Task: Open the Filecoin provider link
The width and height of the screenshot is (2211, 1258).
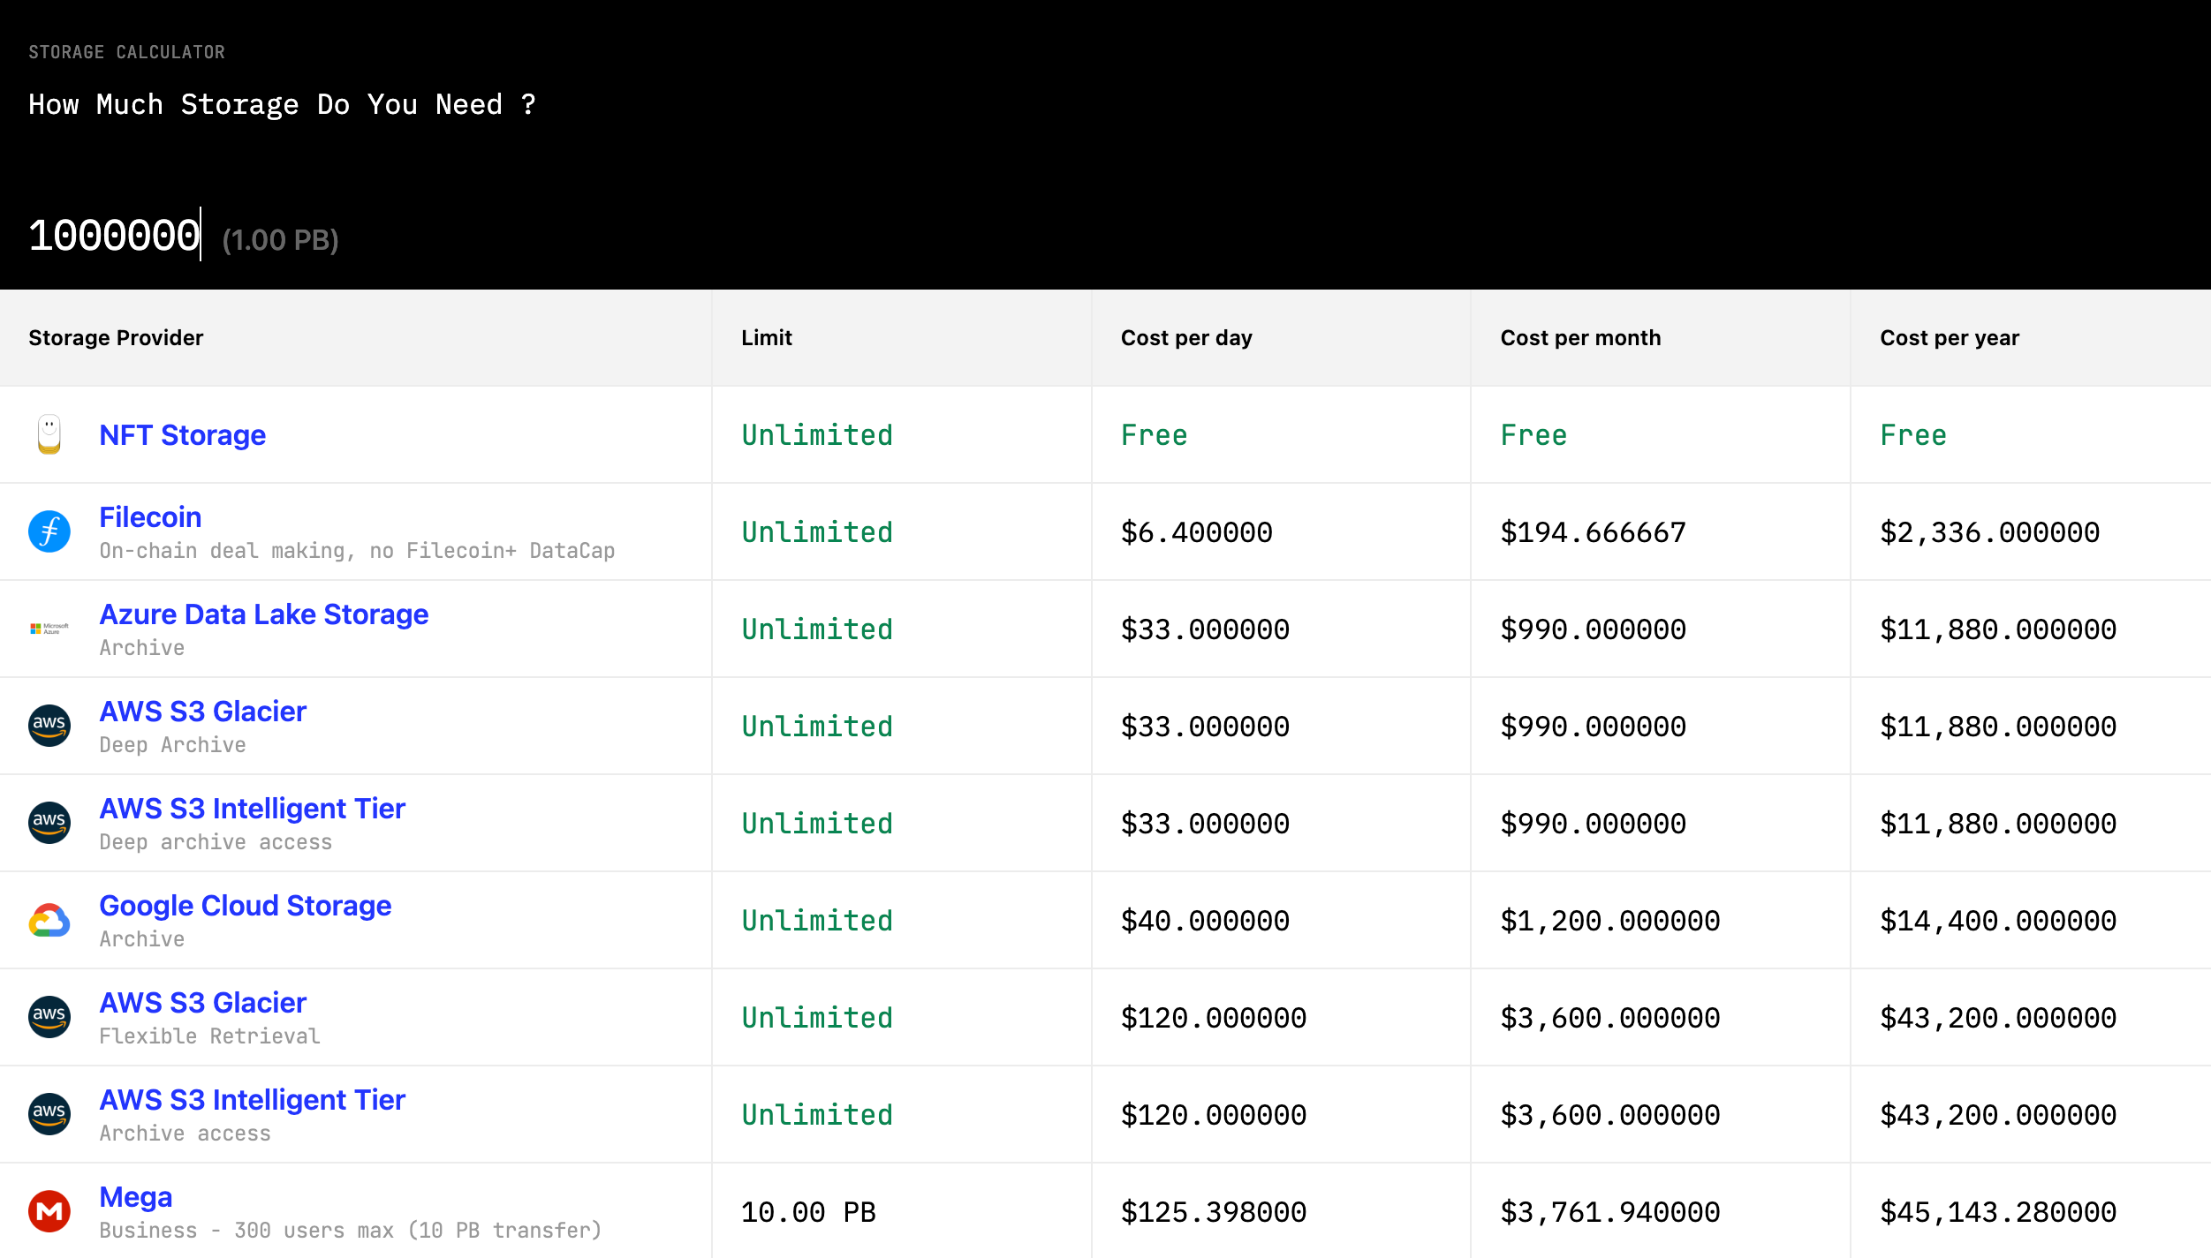Action: click(x=150, y=516)
